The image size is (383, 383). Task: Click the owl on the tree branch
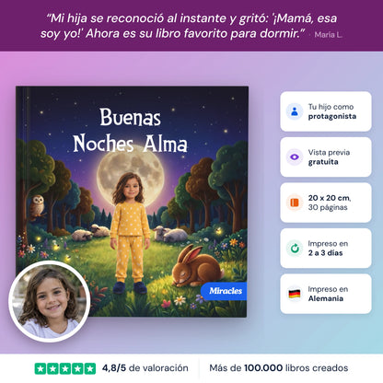pyautogui.click(x=37, y=206)
